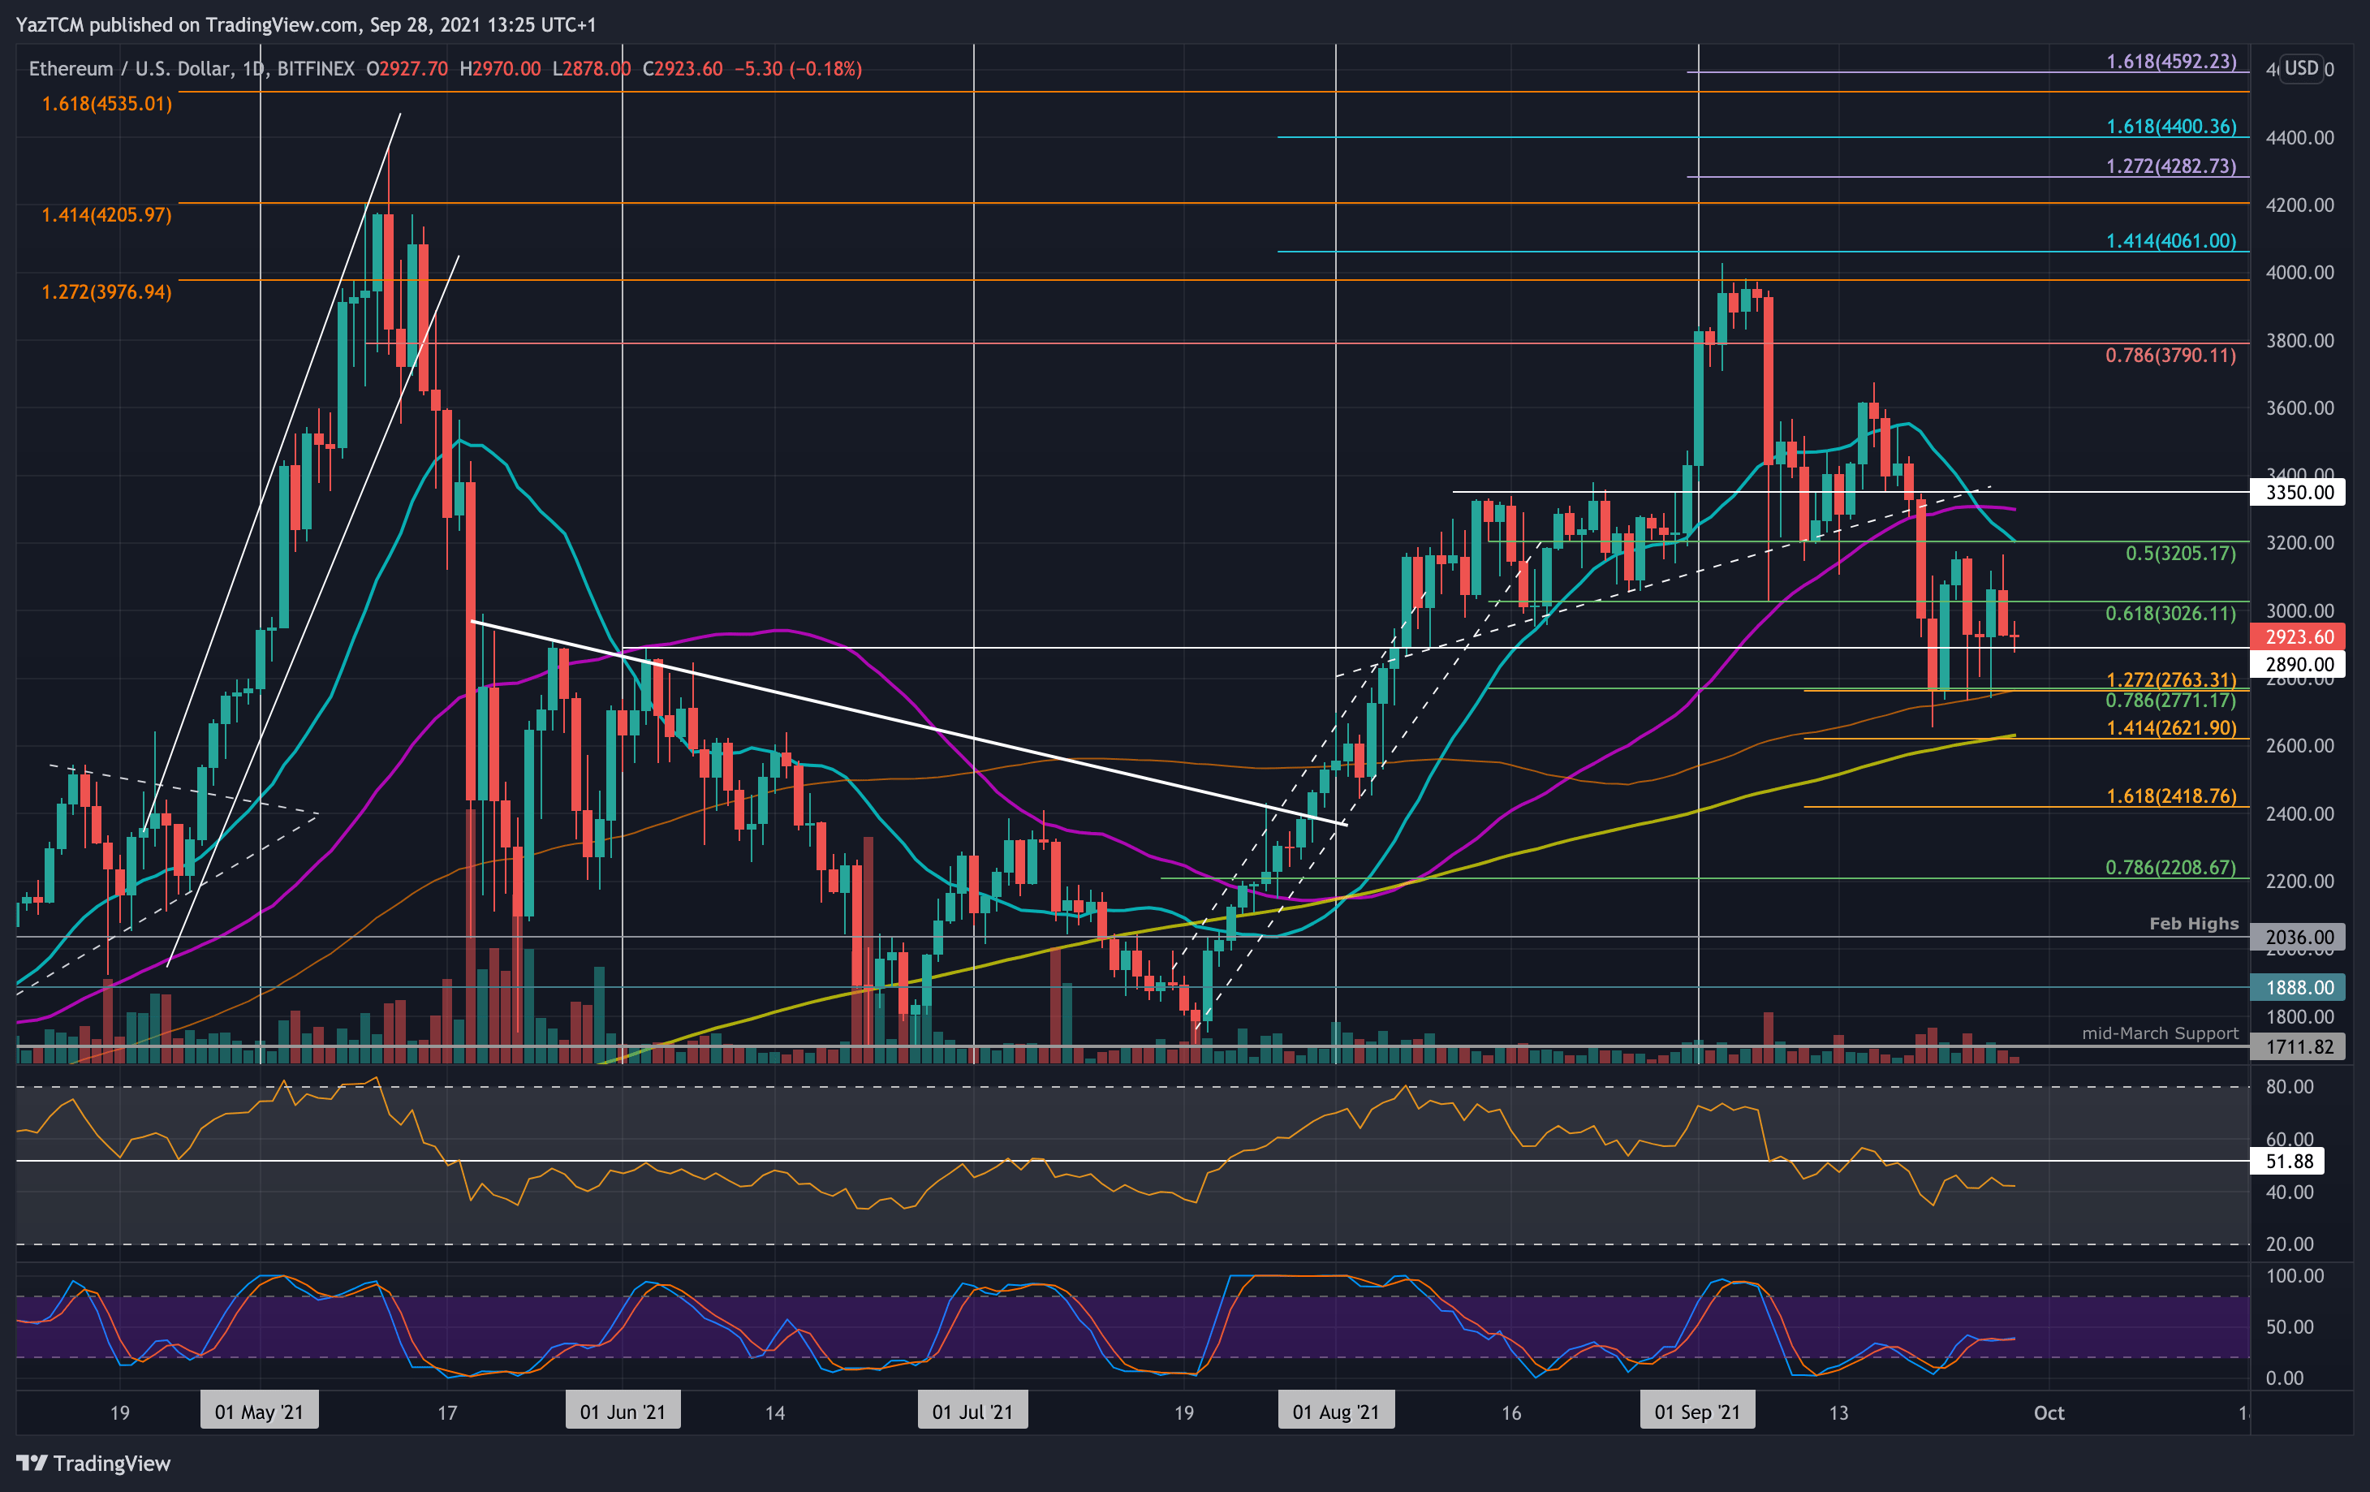The width and height of the screenshot is (2370, 1492).
Task: Click the 2036.00 Feb Highs price tag
Action: pos(2298,937)
